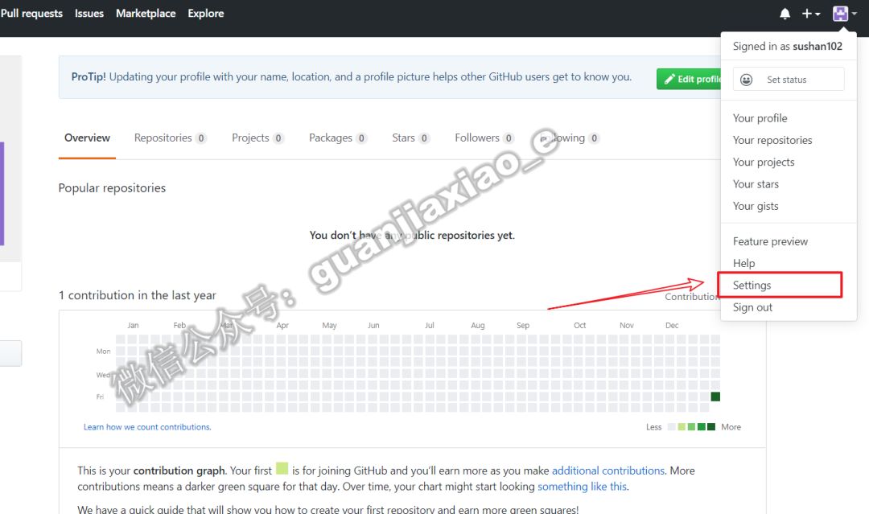This screenshot has height=514, width=869.
Task: Click 'Learn how we count contributions' link
Action: pyautogui.click(x=147, y=427)
